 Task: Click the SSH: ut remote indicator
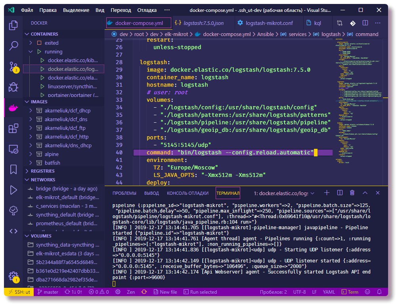19,292
